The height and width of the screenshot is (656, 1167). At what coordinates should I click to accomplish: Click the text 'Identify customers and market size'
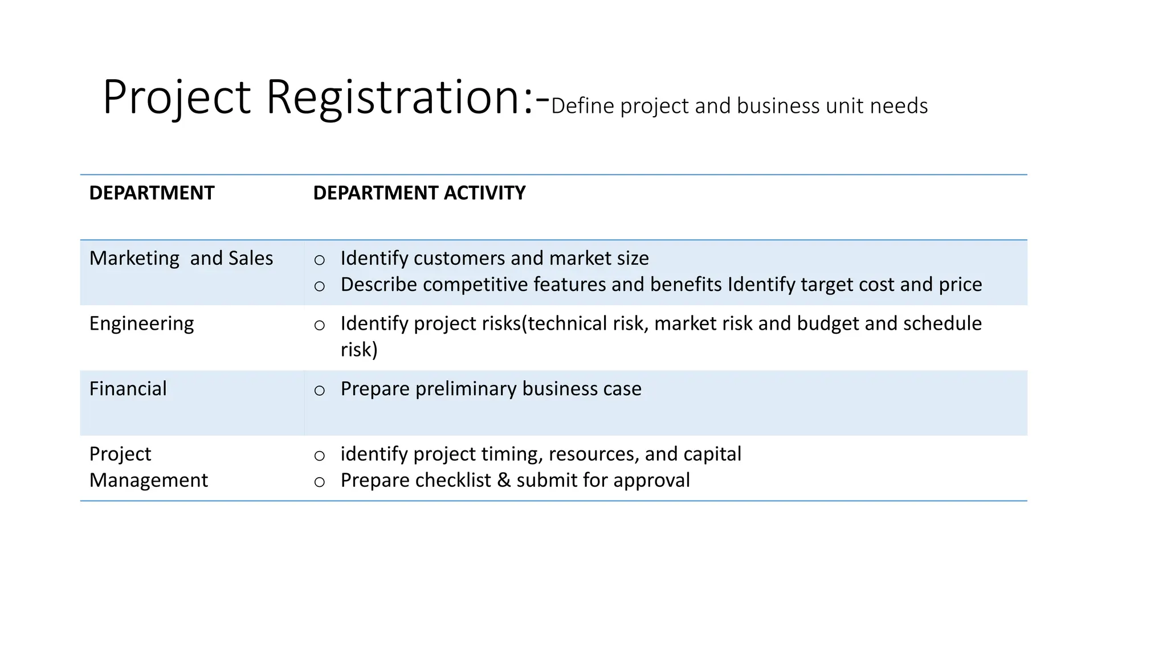494,259
